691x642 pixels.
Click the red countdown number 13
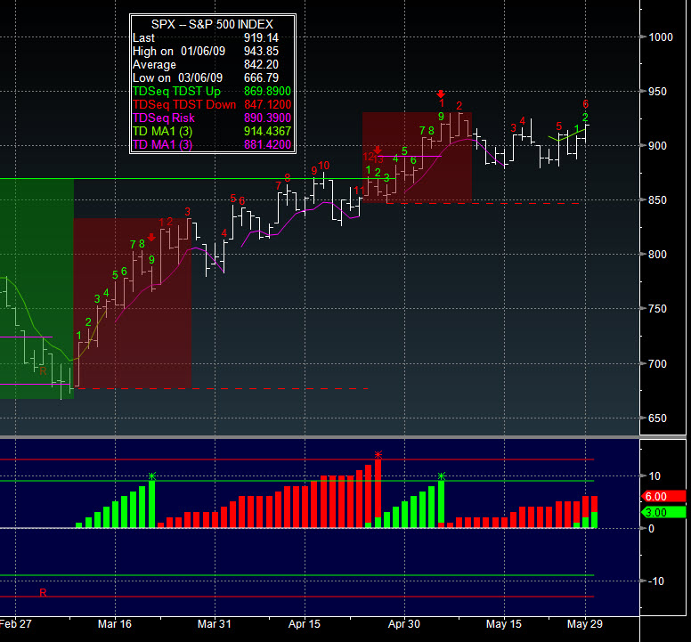coord(379,159)
